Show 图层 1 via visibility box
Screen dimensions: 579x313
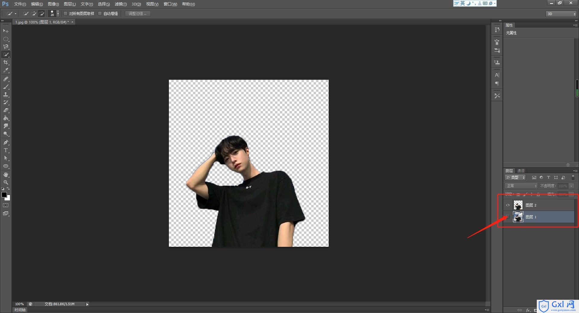[x=508, y=217]
